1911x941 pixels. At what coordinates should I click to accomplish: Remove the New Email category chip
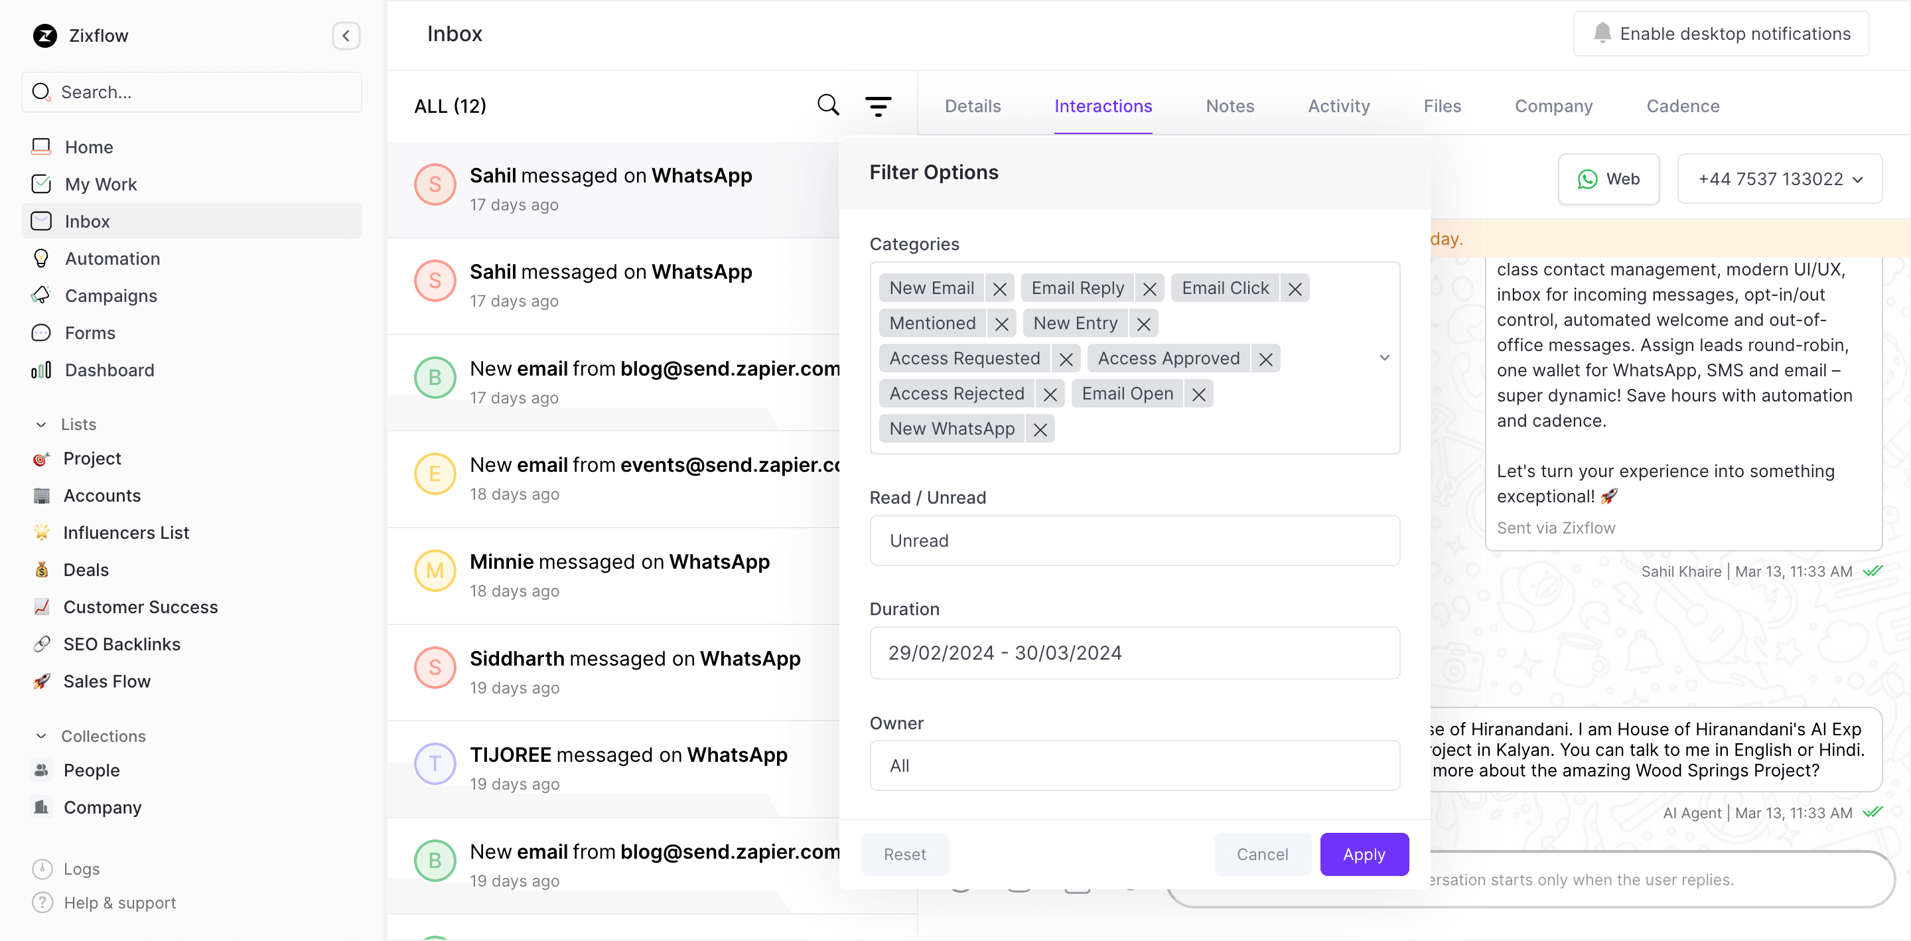[1000, 288]
